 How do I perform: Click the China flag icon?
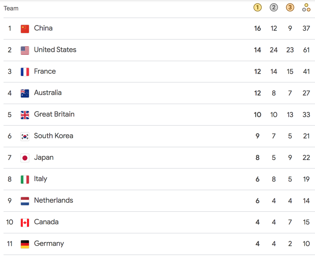25,29
